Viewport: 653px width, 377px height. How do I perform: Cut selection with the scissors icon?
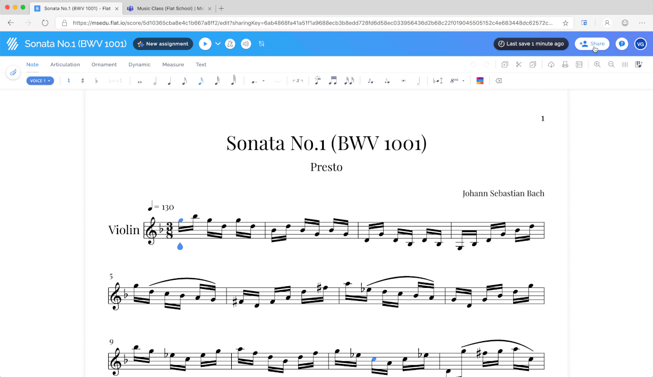pyautogui.click(x=519, y=65)
